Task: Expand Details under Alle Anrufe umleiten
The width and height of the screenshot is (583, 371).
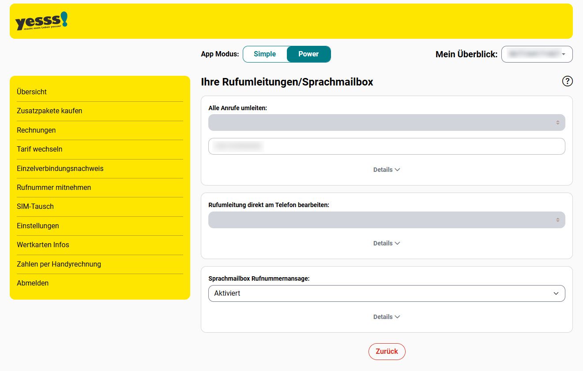Action: (x=386, y=170)
